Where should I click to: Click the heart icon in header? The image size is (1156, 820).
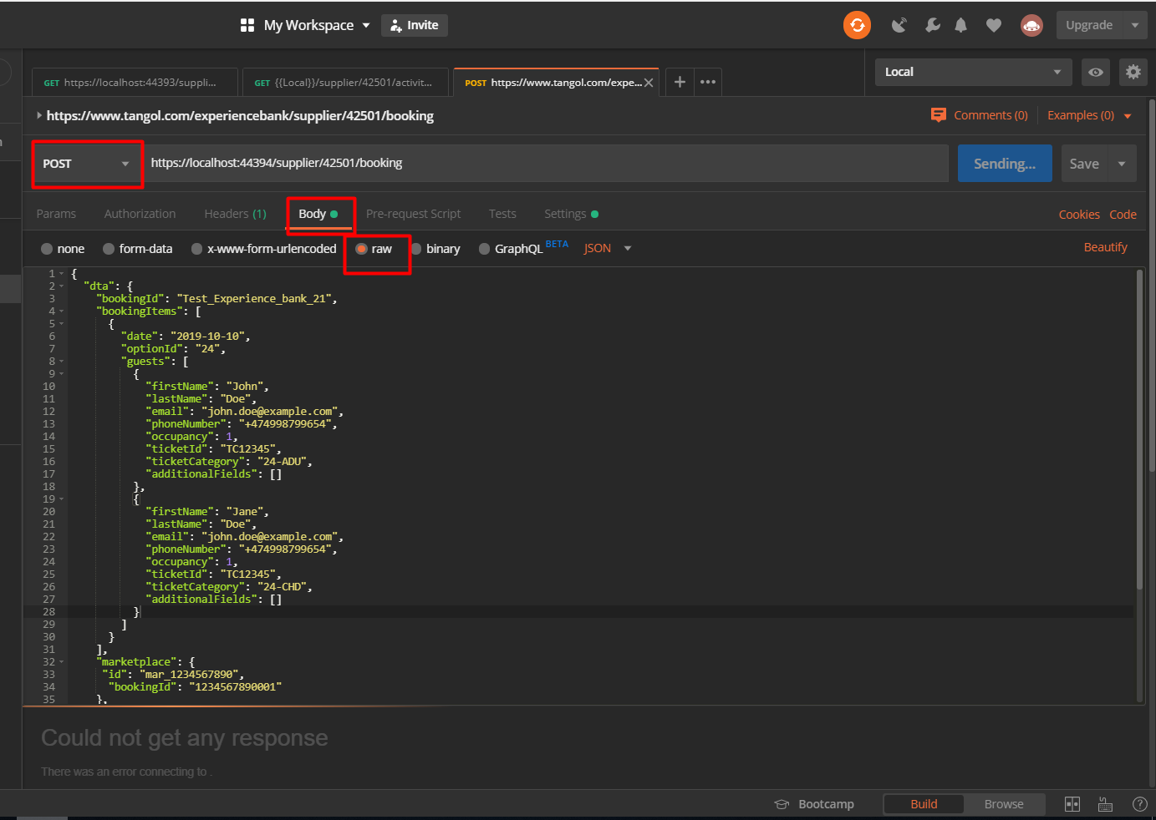[x=994, y=26]
